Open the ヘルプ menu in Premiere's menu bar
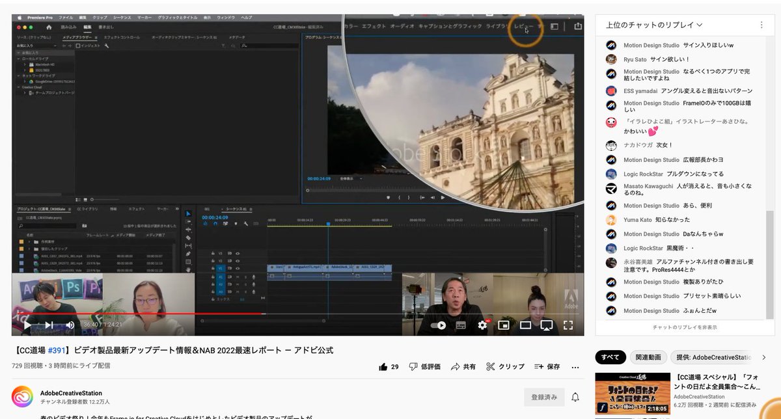This screenshot has height=419, width=781. (246, 18)
